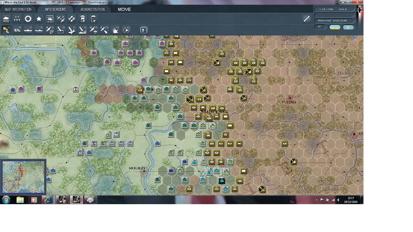Screen dimensions: 413x232
Task: Show the weather map screen
Action: pos(50,19)
